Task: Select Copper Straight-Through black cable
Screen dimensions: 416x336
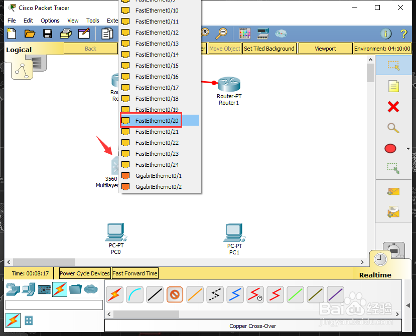Action: tap(155, 294)
